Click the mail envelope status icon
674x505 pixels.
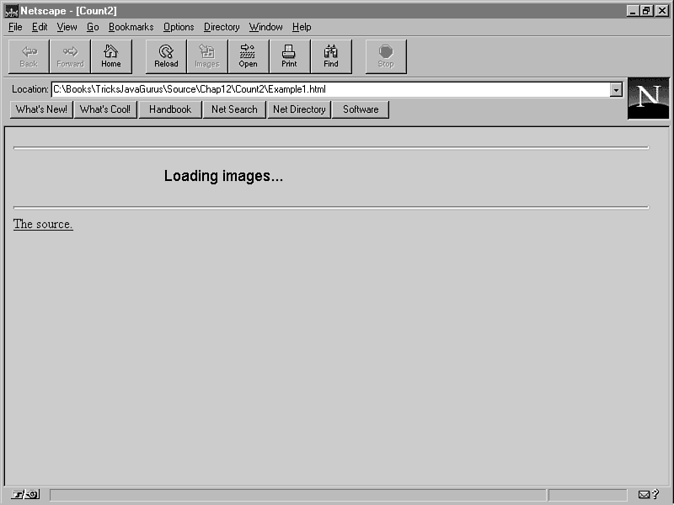pos(644,495)
